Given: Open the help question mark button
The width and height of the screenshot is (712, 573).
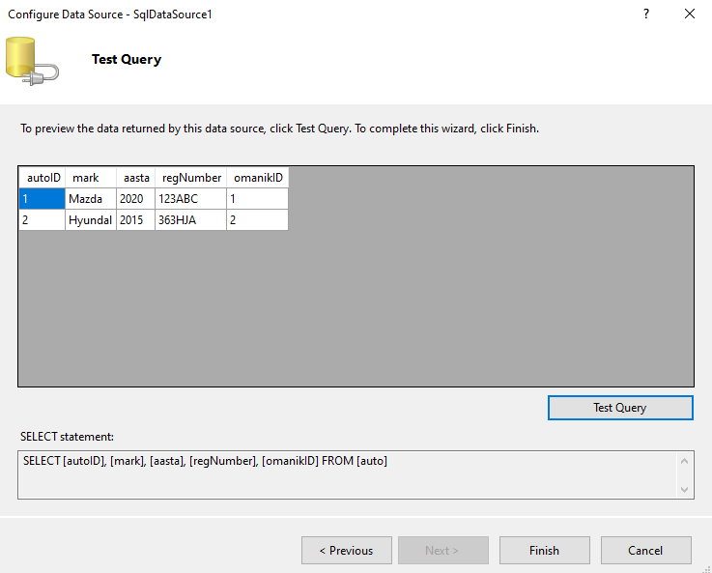Looking at the screenshot, I should 645,14.
